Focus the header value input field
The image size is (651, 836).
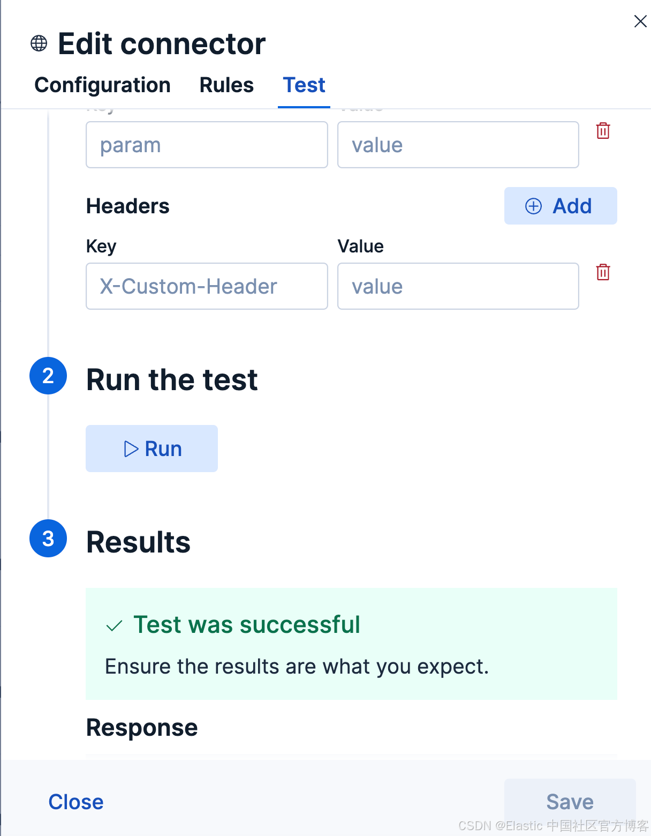tap(458, 286)
